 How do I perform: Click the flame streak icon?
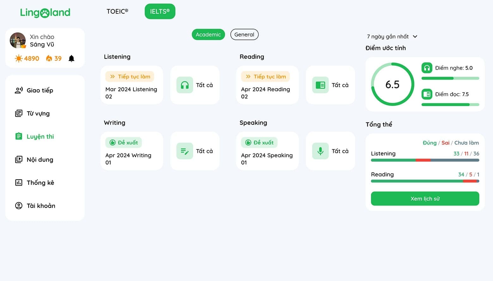point(49,58)
